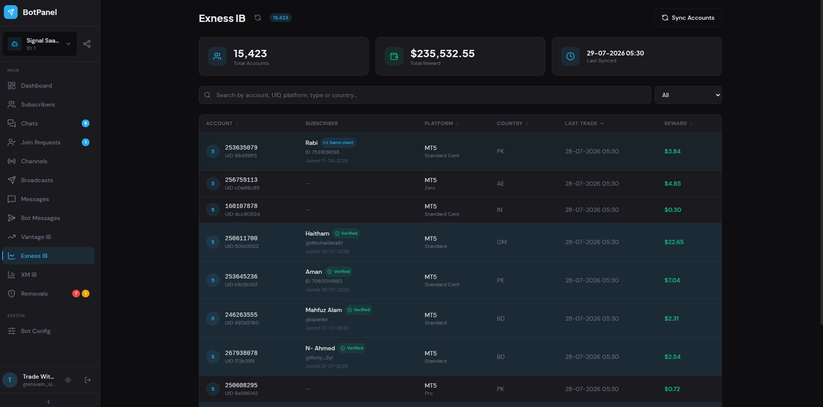
Task: Click the Exness IB chart icon
Action: 12,256
